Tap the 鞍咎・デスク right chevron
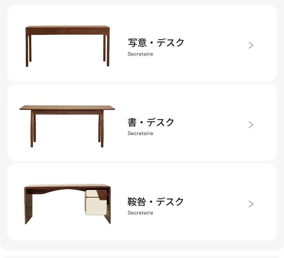284x258 pixels. (251, 204)
